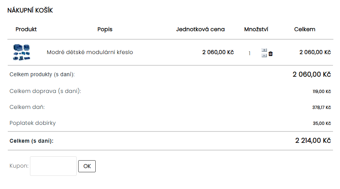Click the 'NÁKUPNÍ KOŠÍK' heading

tap(30, 10)
